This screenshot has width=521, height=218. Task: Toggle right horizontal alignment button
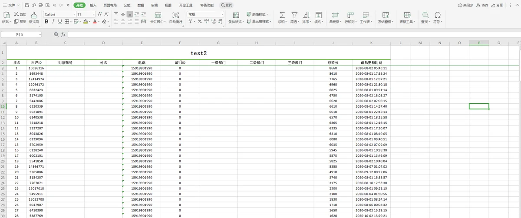tap(130, 21)
